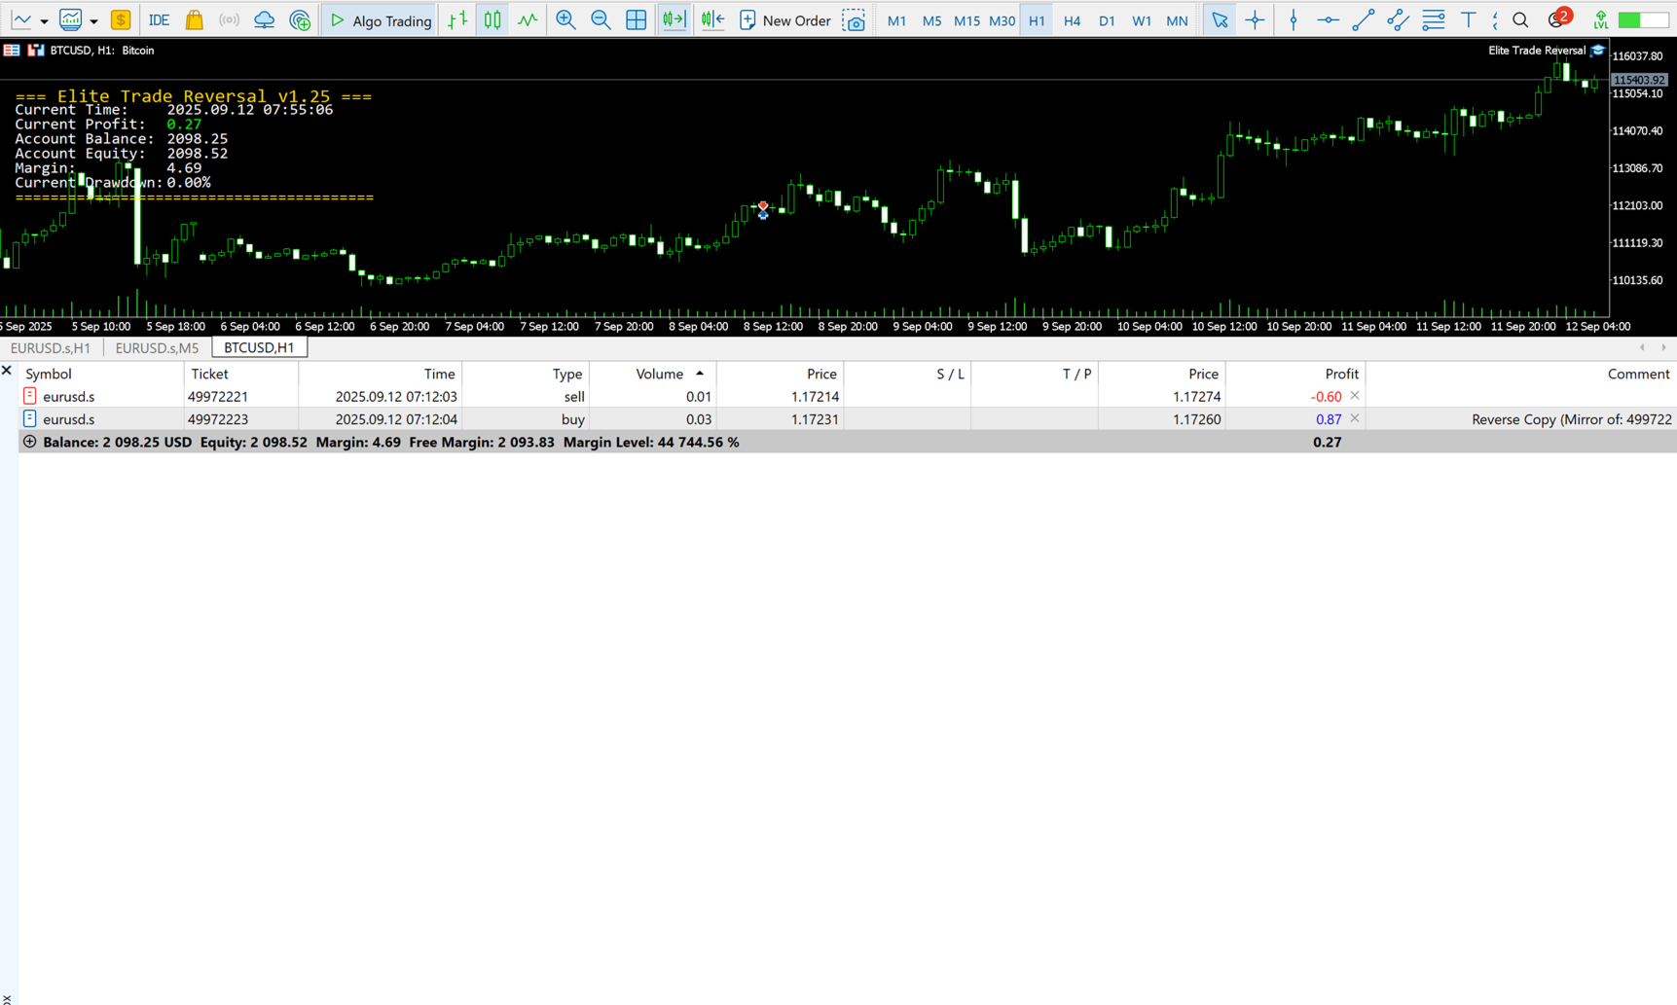1677x1005 pixels.
Task: Open the Market shopping bag icon
Action: click(194, 19)
